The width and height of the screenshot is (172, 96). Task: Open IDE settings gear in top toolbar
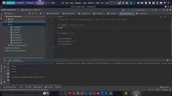coord(167,10)
